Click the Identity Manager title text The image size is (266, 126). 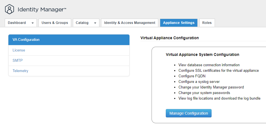[x=42, y=9]
